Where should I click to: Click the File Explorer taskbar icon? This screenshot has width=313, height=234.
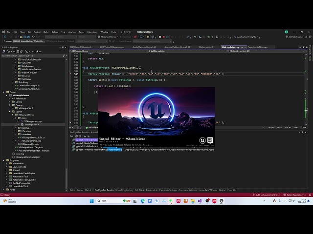tap(193, 201)
